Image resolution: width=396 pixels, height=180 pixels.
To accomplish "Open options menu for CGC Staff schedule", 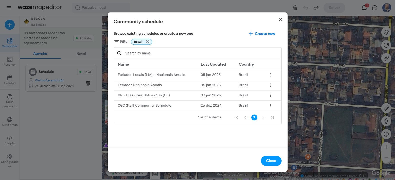I will tap(271, 106).
